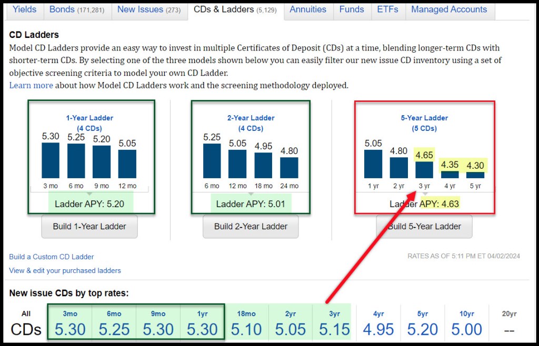Click the 5-Year Ladder 3 yr bar
This screenshot has height=346, width=539.
point(424,169)
